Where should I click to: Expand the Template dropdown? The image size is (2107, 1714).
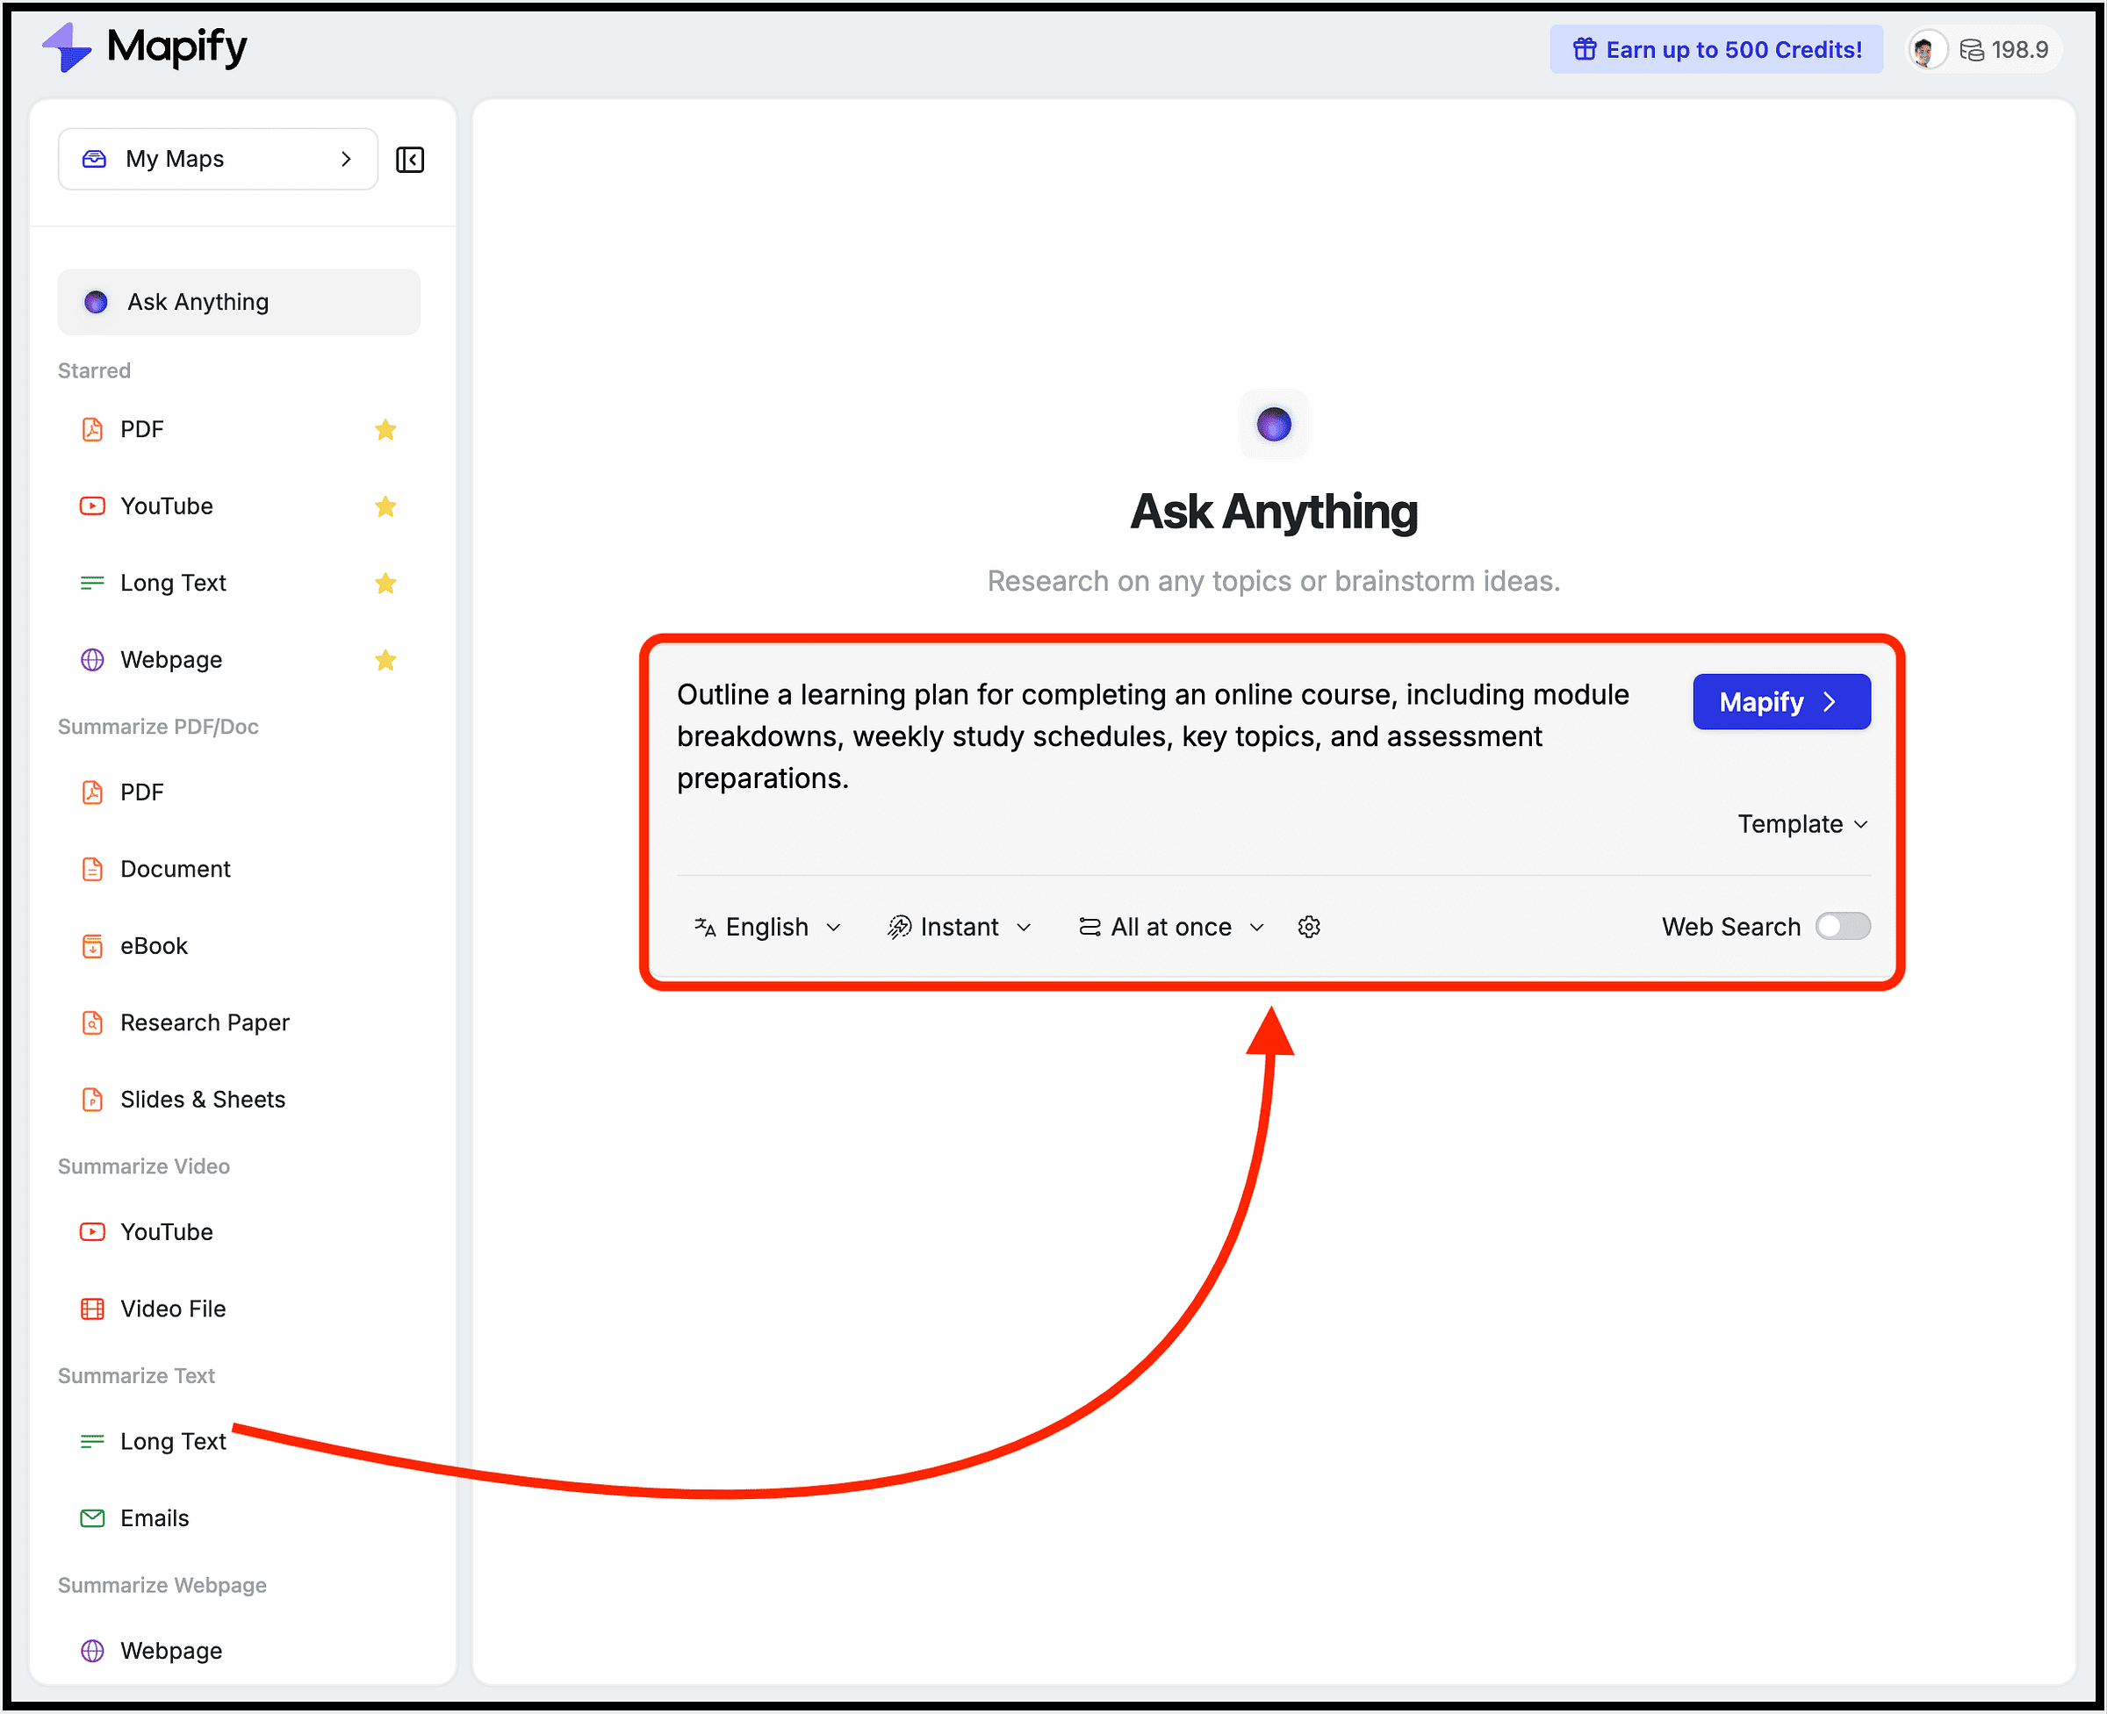[1801, 824]
